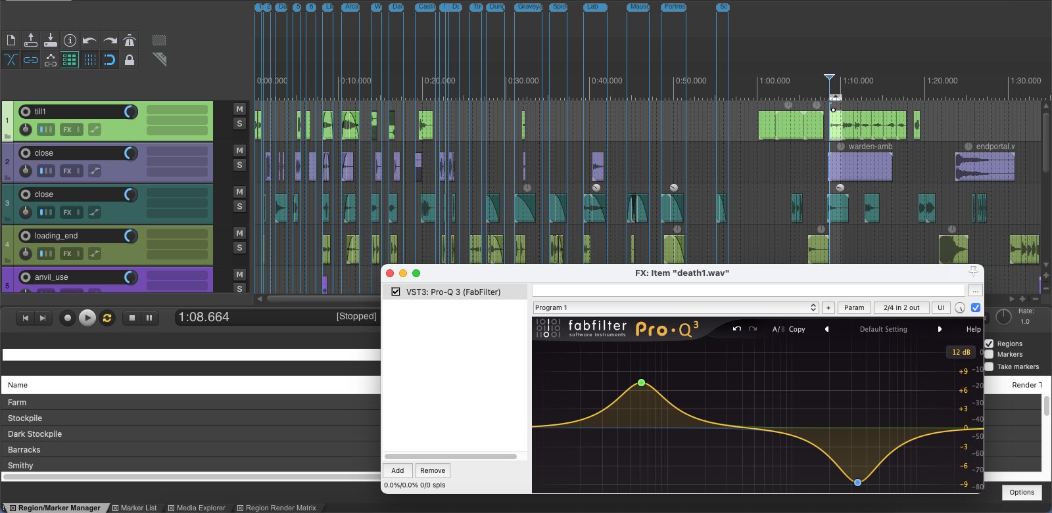Toggle the metronome icon in main toolbar
This screenshot has width=1052, height=513.
coord(130,41)
